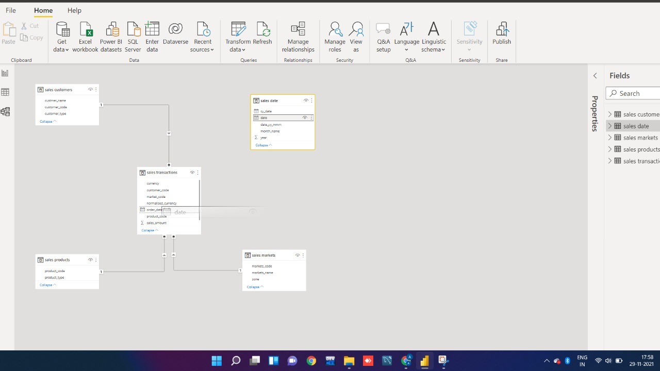Collapse the sales products table card
Viewport: 660px width, 371px height.
(48, 285)
